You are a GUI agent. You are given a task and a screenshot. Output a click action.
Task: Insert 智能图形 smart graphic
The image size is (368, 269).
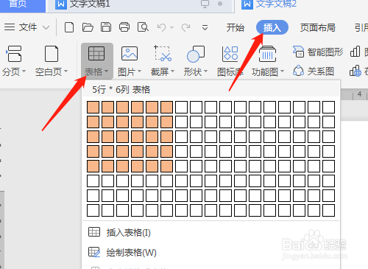click(x=318, y=52)
